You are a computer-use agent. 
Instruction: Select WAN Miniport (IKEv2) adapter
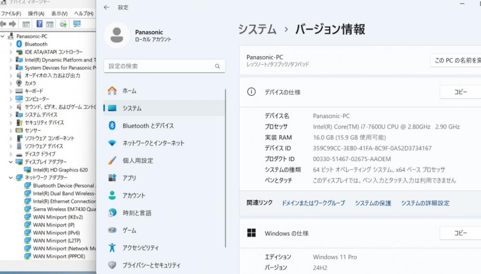pos(58,217)
